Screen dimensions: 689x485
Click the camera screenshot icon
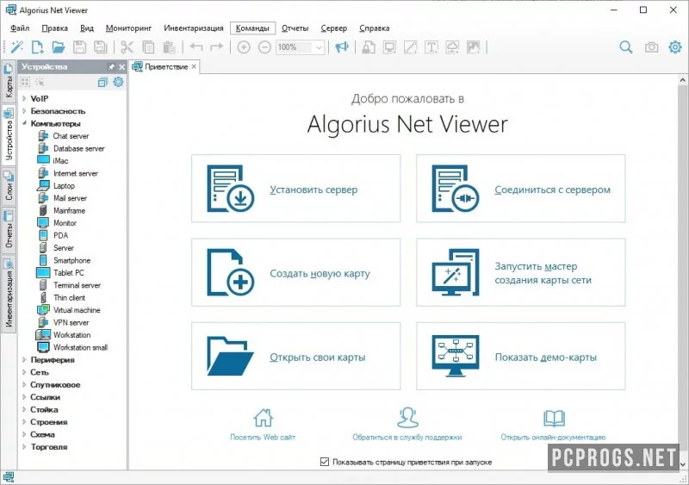(651, 47)
